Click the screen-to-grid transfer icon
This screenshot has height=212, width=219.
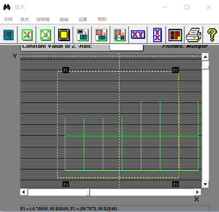[x=83, y=35]
